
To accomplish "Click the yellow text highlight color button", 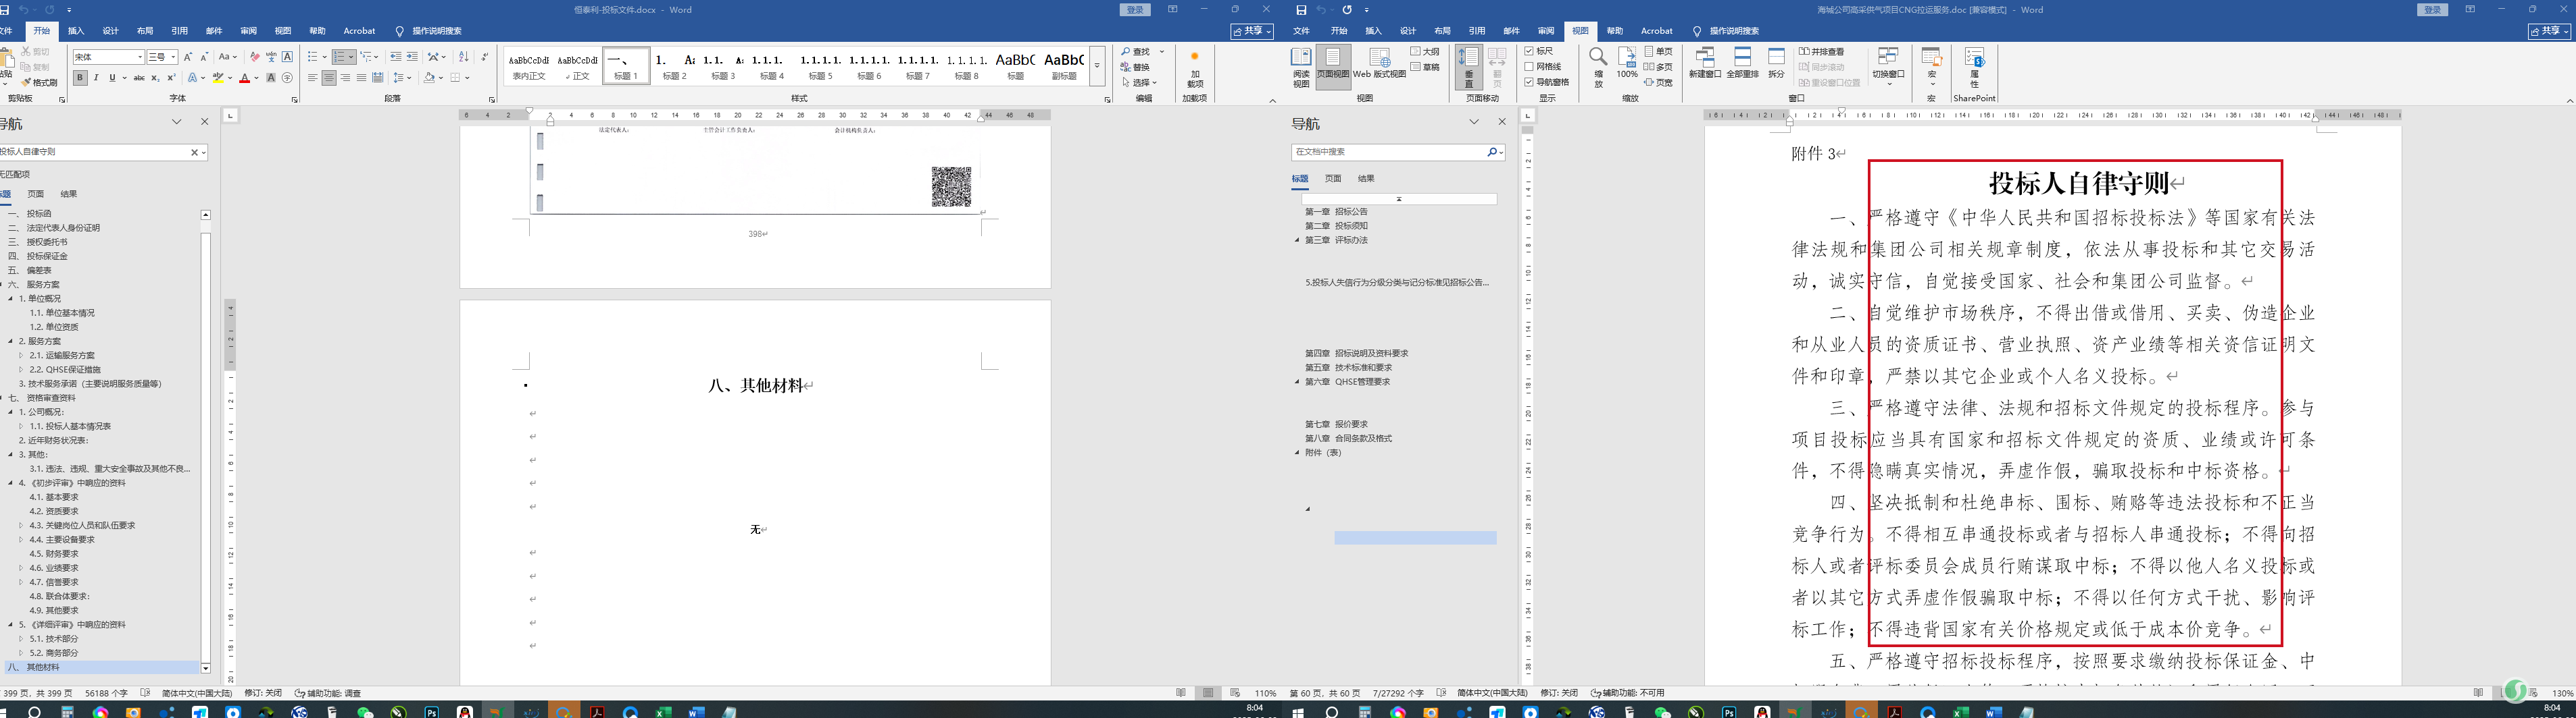I will 217,78.
